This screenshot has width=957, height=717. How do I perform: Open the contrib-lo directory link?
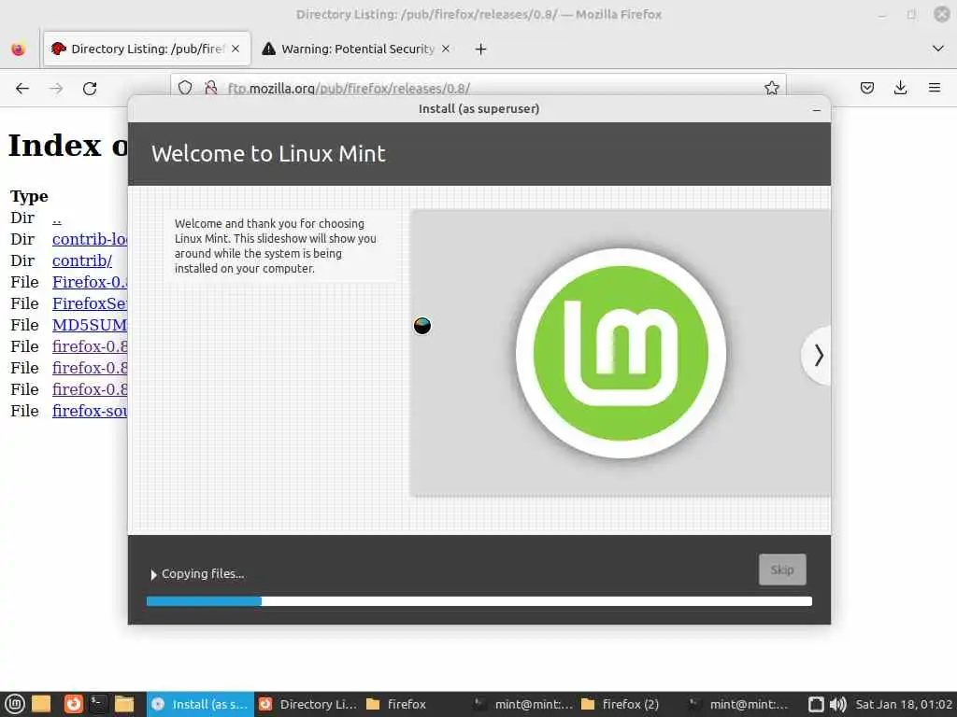pos(90,239)
